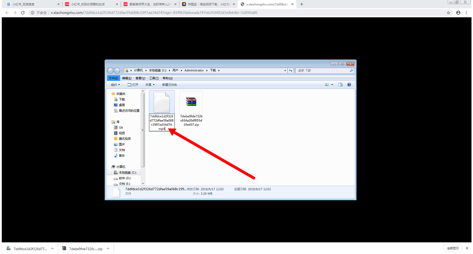Open the 共享 dropdown menu
This screenshot has width=473, height=254.
(150, 85)
